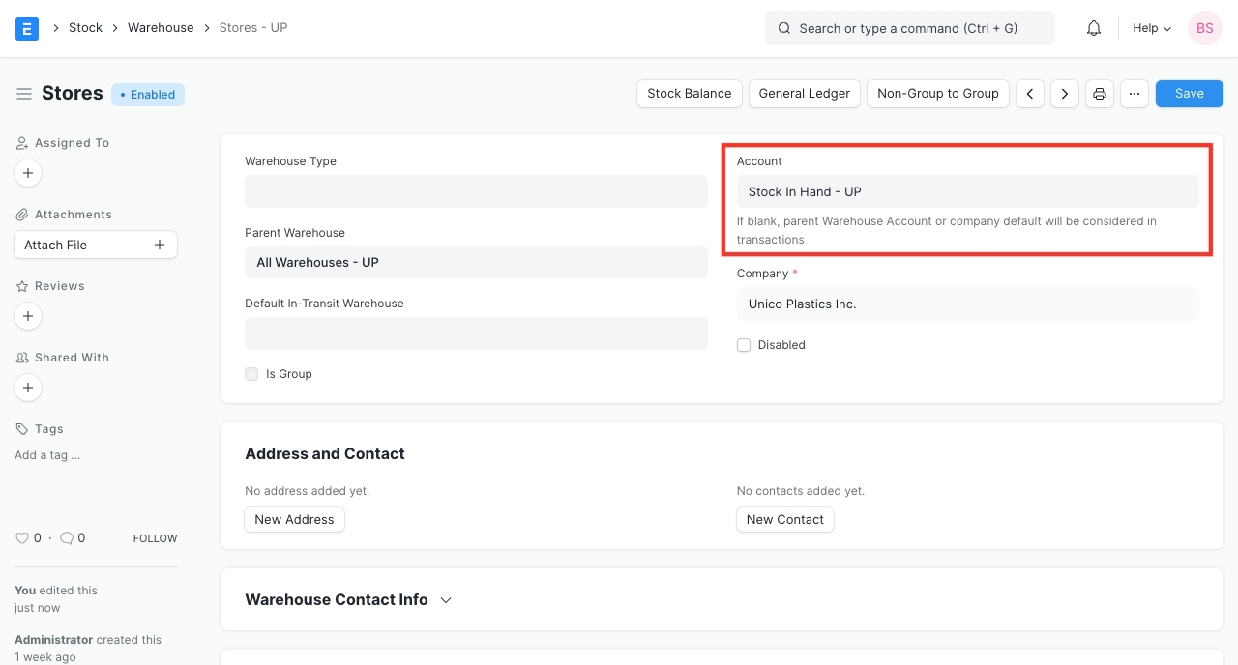This screenshot has width=1238, height=665.
Task: Click the Account field Stock In Hand - UP
Action: [967, 191]
